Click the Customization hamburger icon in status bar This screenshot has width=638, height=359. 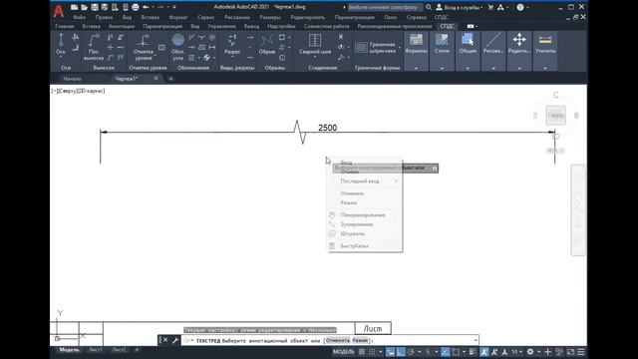tap(581, 352)
